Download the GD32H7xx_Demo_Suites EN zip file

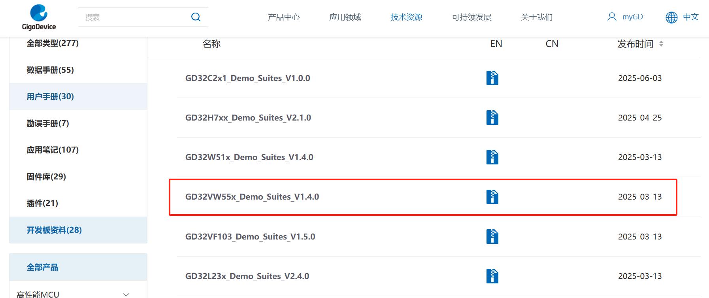point(492,117)
